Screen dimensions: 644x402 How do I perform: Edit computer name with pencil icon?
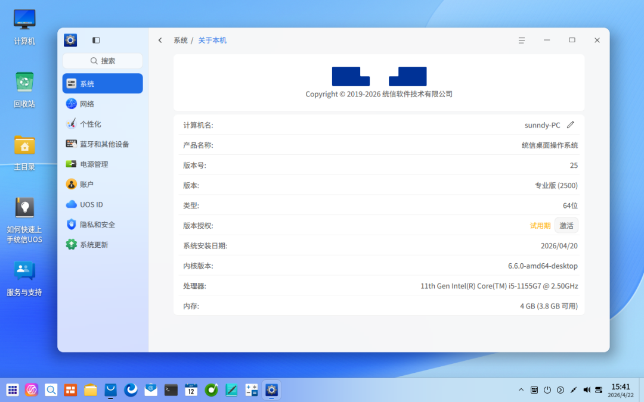(x=571, y=124)
